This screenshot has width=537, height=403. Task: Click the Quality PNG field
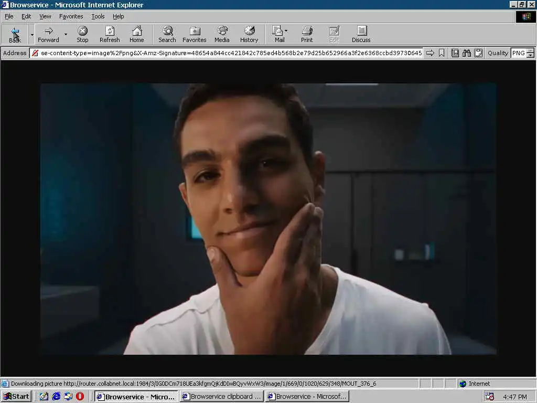coord(518,53)
